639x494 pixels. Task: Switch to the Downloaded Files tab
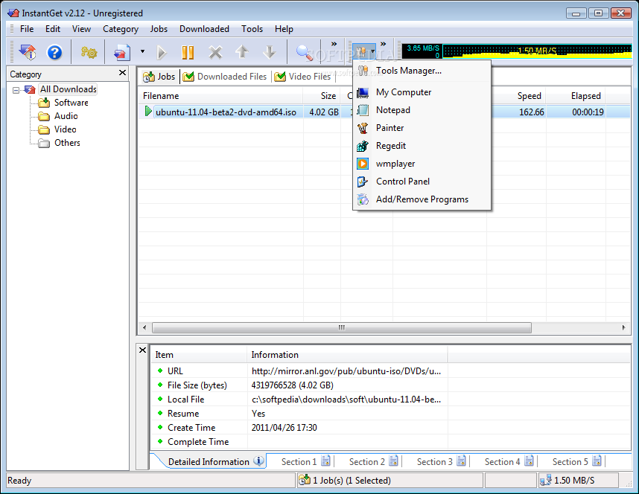[225, 77]
